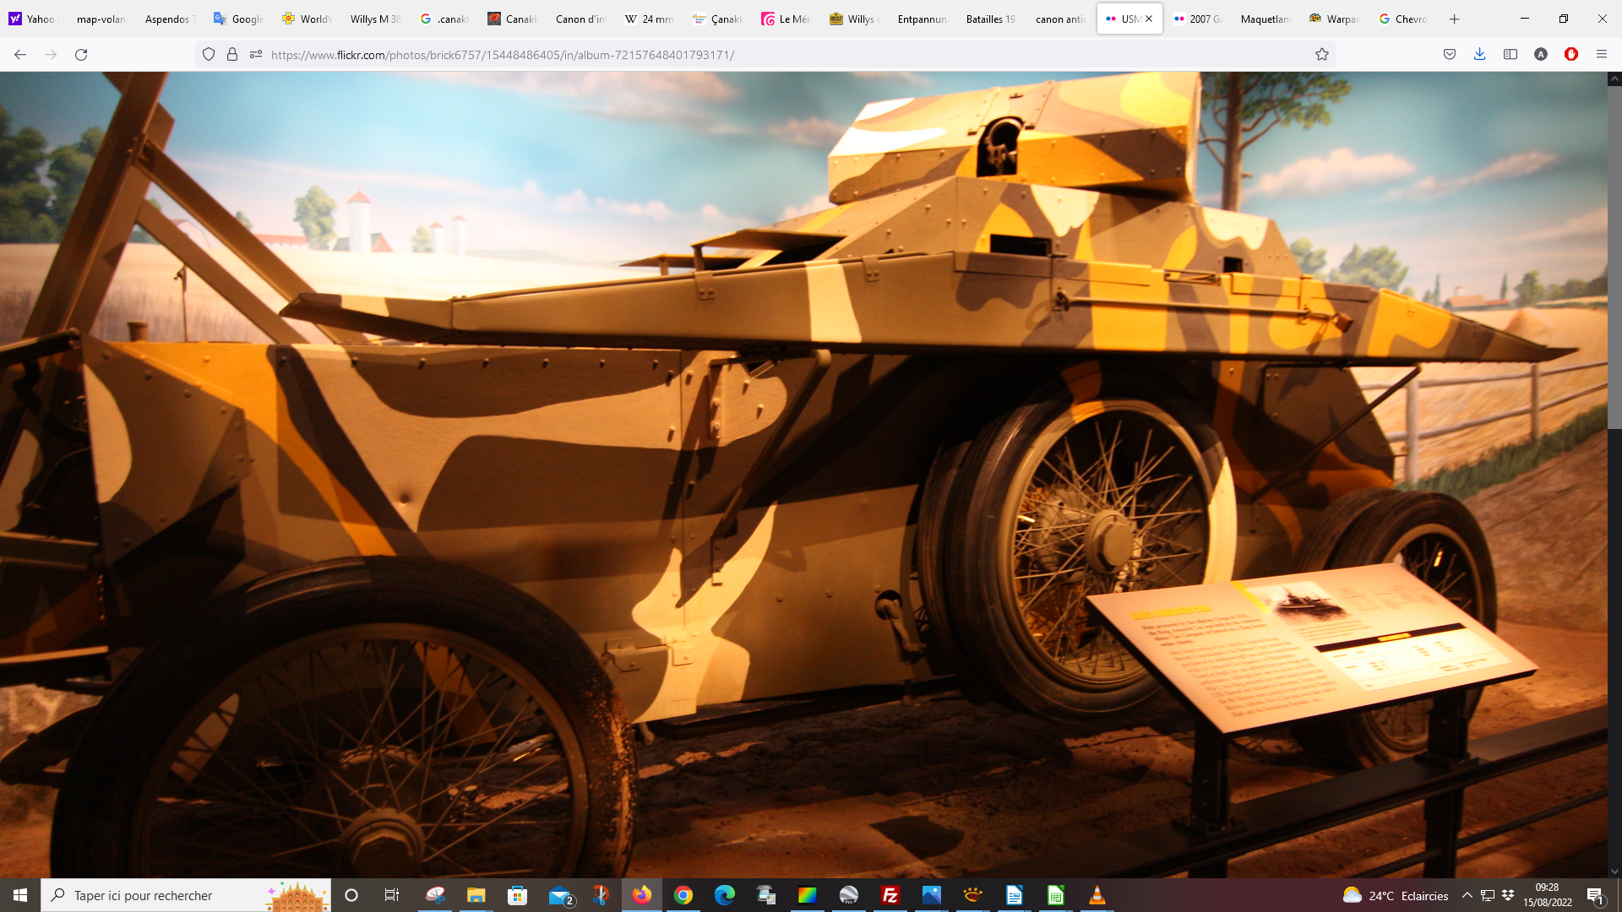Open the Firefox account avatar
The height and width of the screenshot is (912, 1622).
coord(1541,55)
